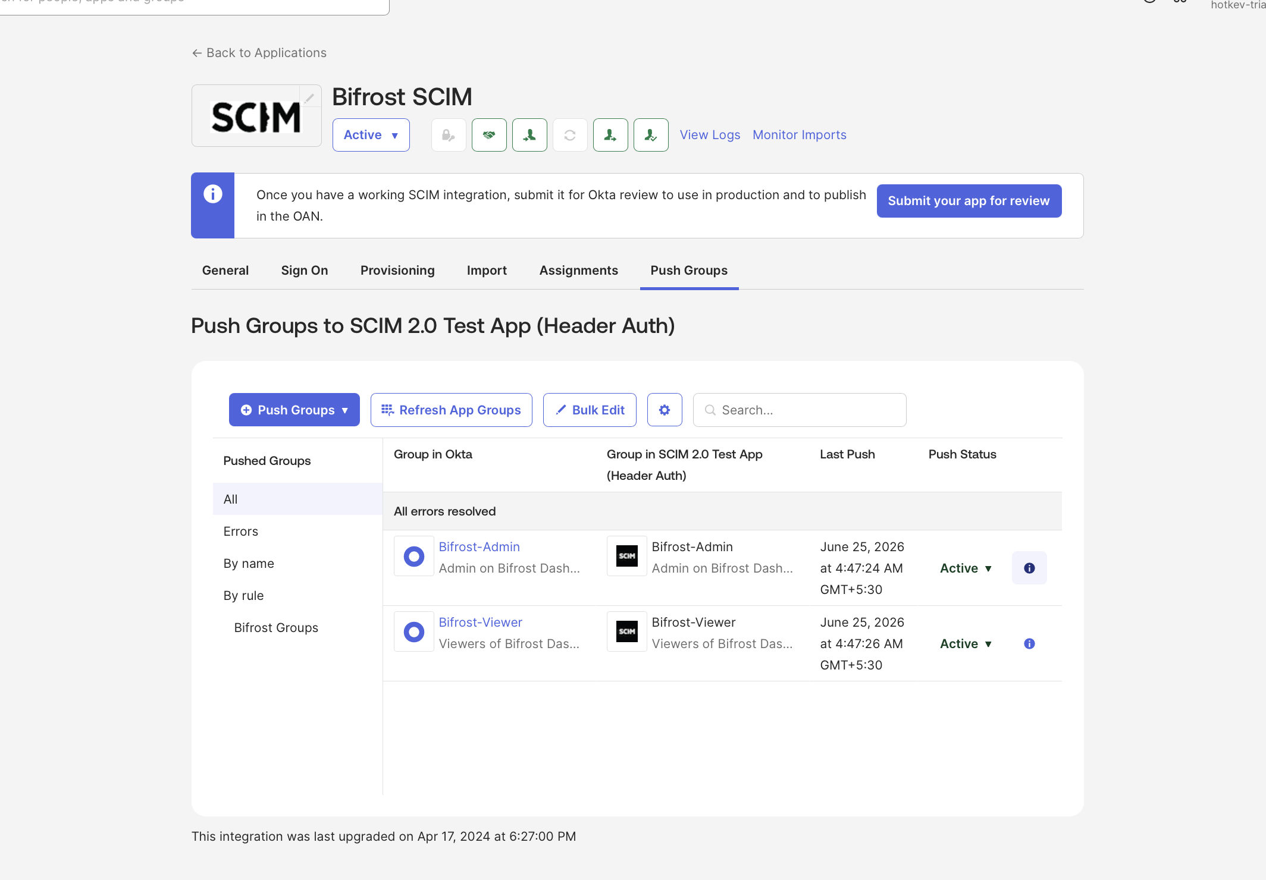
Task: Click the Okta group icon beside Bifrost-Viewer
Action: [x=414, y=632]
